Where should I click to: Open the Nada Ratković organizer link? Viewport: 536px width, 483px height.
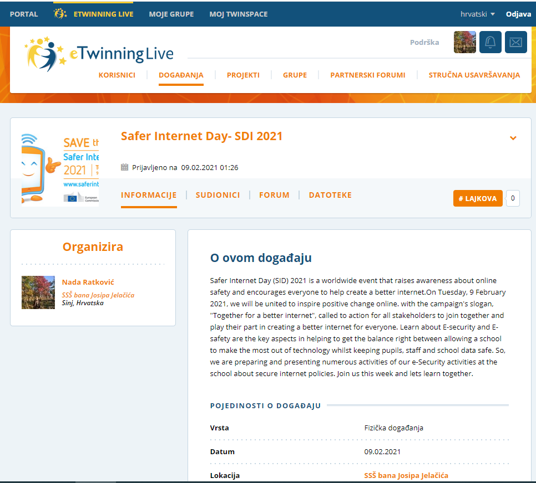88,282
